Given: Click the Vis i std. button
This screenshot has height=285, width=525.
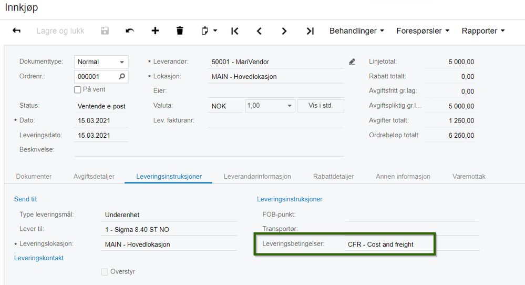Looking at the screenshot, I should (321, 106).
